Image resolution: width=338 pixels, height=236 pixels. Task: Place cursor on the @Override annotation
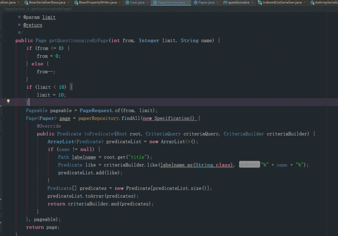tap(49, 126)
